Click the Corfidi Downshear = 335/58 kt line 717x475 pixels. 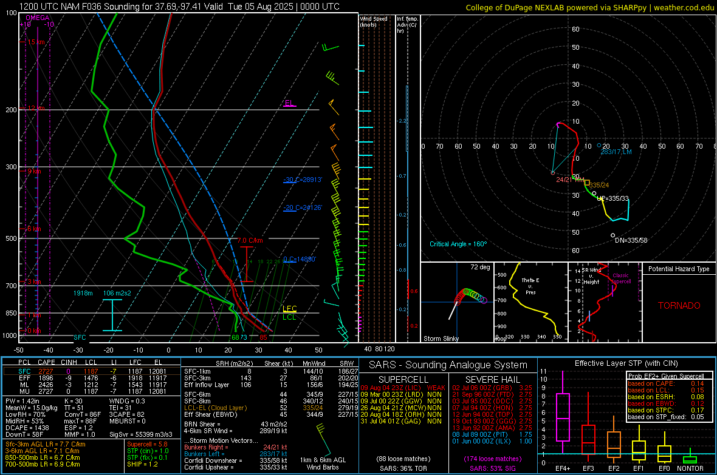pyautogui.click(x=236, y=460)
